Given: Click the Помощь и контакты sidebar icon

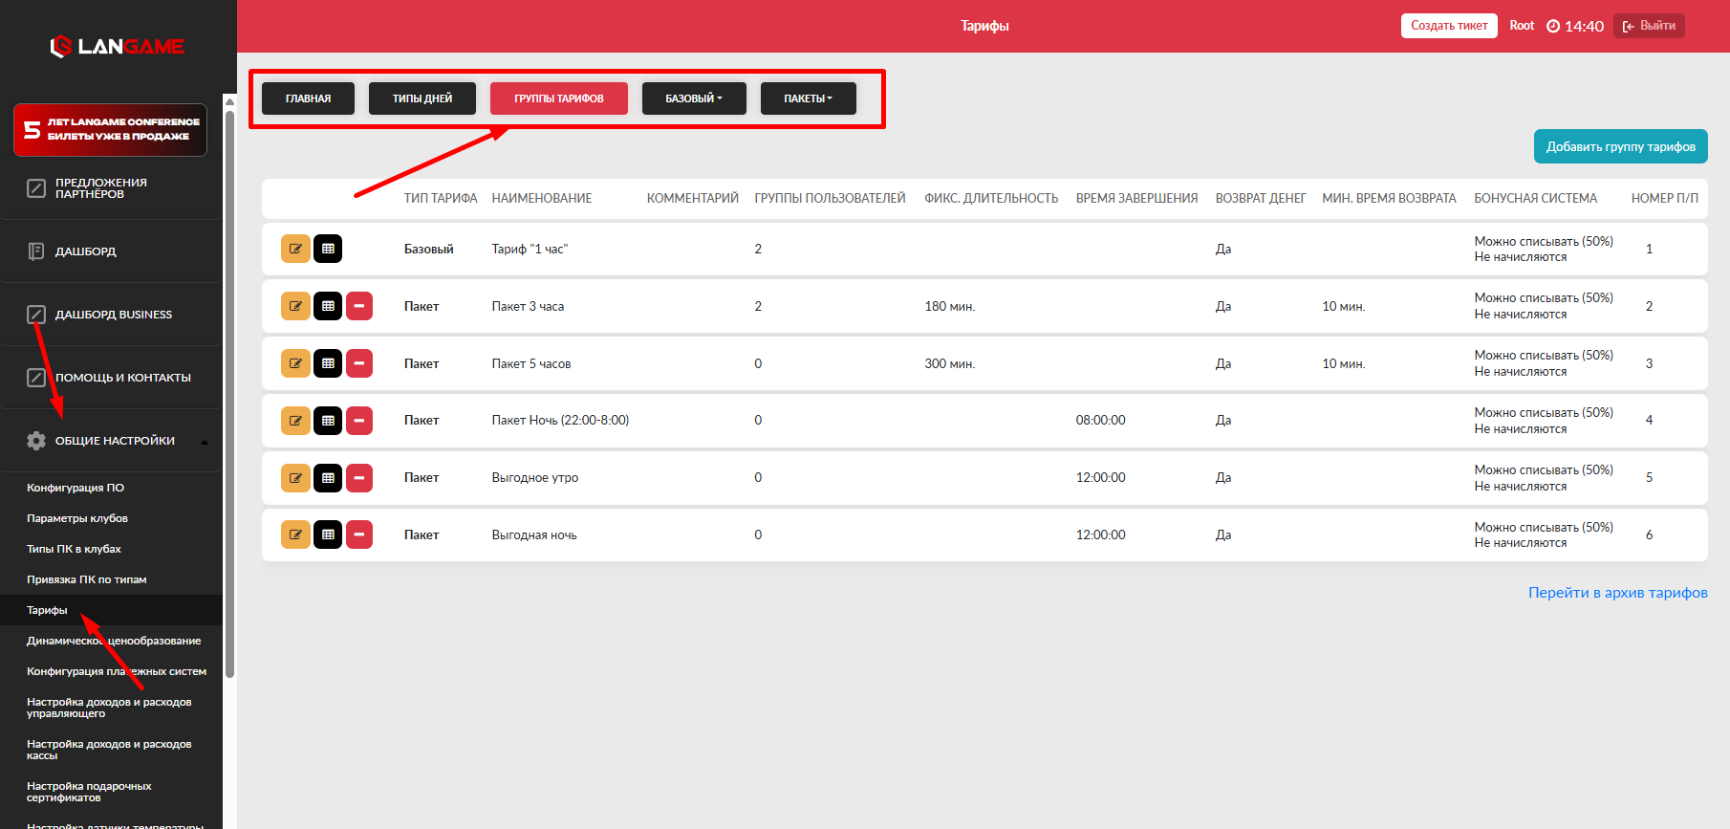Looking at the screenshot, I should (x=36, y=378).
